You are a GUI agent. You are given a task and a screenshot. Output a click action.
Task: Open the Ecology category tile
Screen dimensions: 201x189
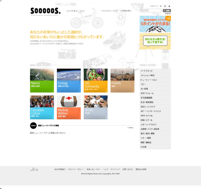click(x=69, y=81)
